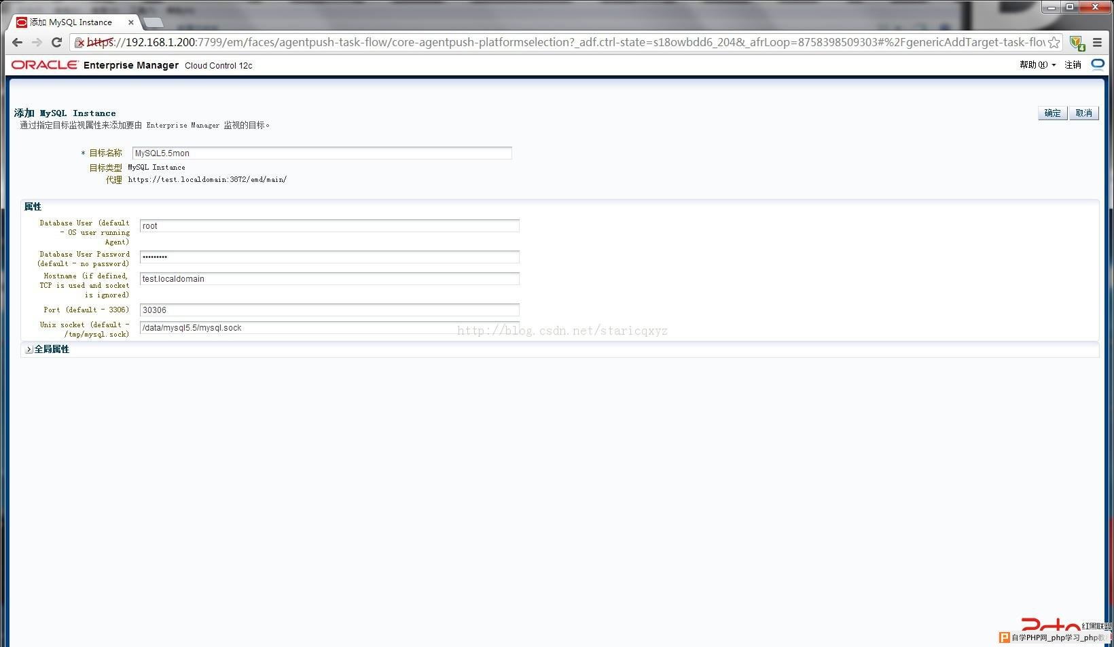Viewport: 1114px width, 647px height.
Task: Click the 属性 section heading
Action: (33, 206)
